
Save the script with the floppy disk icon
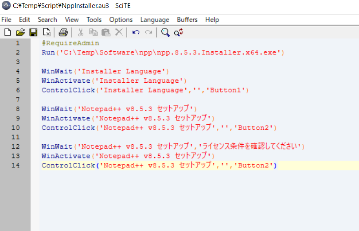[33, 32]
